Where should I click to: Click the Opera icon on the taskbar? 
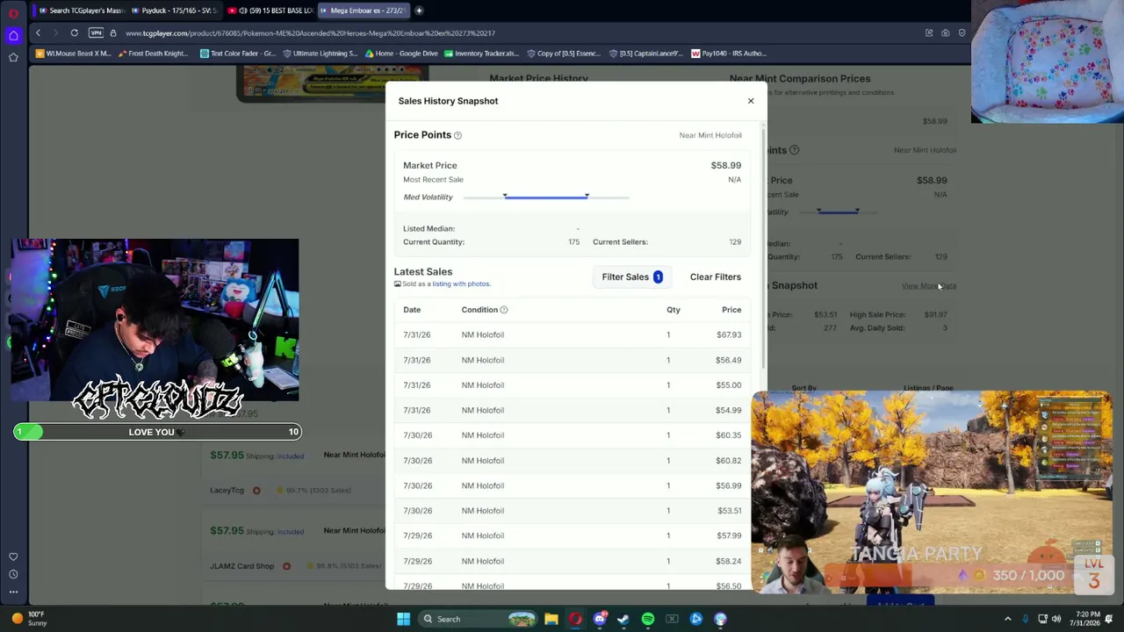click(575, 619)
